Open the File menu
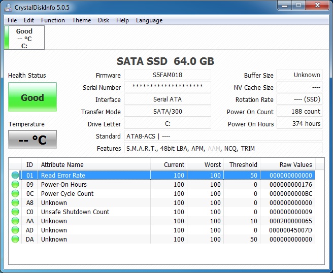 click(x=12, y=20)
